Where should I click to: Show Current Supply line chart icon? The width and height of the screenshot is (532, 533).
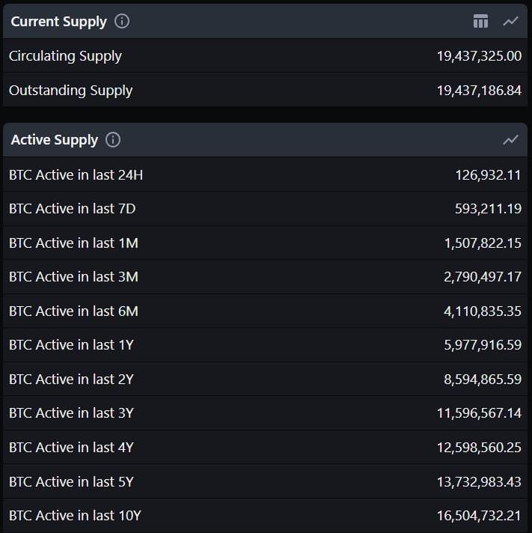coord(510,22)
